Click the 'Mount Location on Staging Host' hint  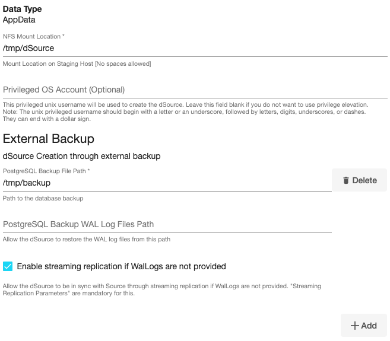click(77, 63)
